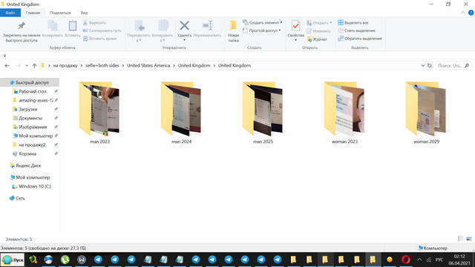Click the Refresh icon in address bar
The height and width of the screenshot is (267, 475).
[x=429, y=65]
